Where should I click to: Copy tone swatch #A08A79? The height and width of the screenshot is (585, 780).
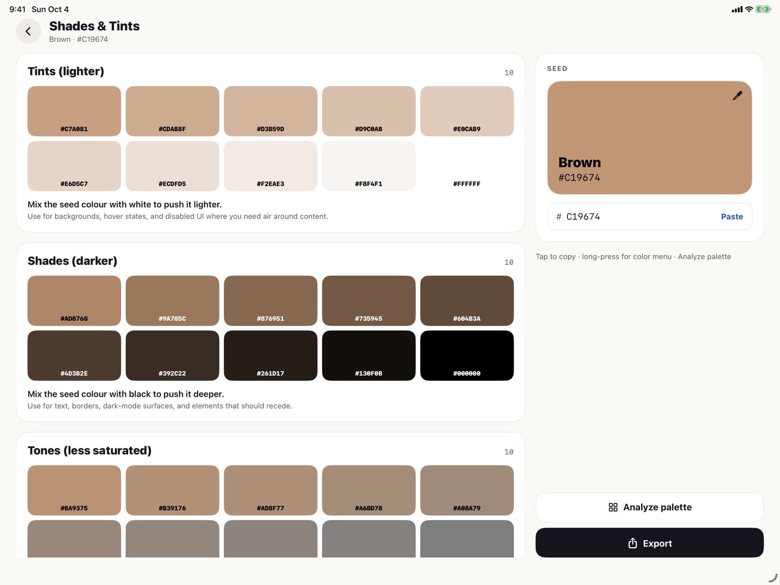[467, 490]
